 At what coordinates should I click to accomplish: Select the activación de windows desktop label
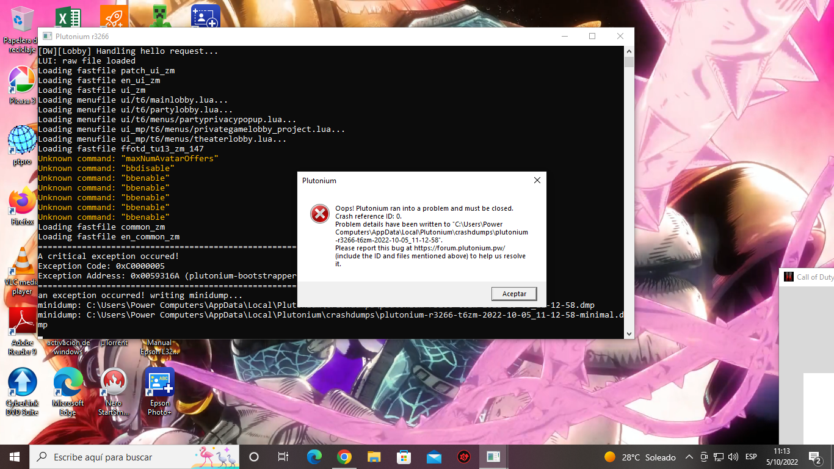[68, 347]
